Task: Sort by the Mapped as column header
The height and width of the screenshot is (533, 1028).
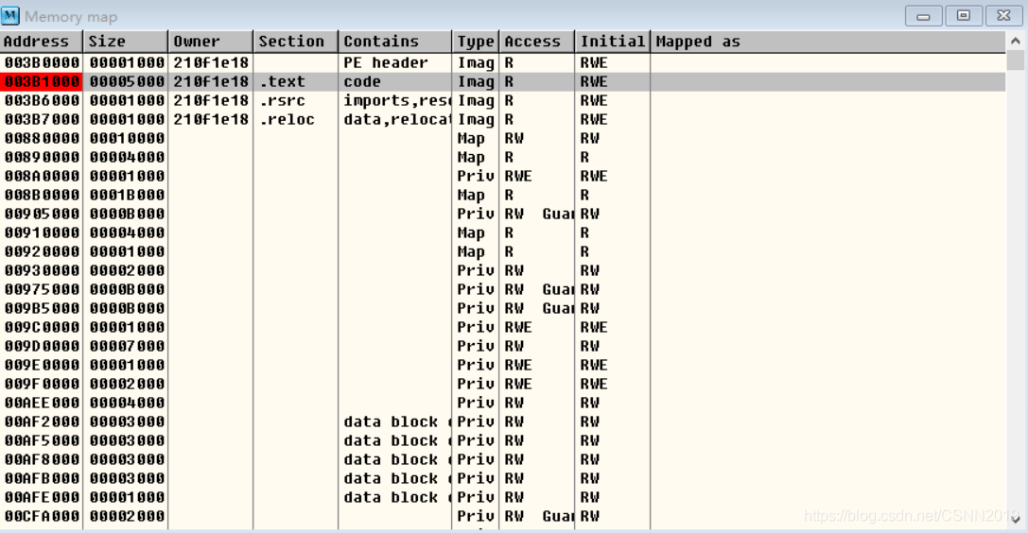Action: pos(828,42)
